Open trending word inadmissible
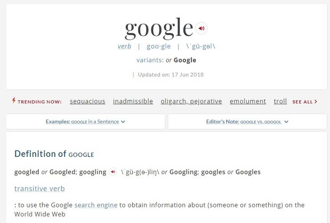The height and width of the screenshot is (223, 330). (x=133, y=101)
